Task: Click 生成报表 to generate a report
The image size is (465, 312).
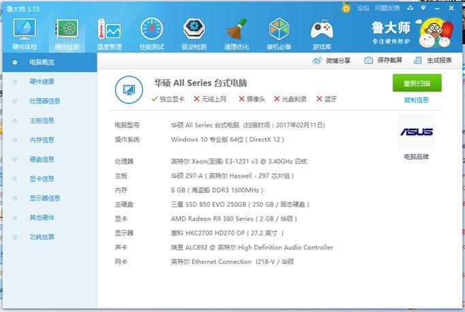Action: [433, 61]
